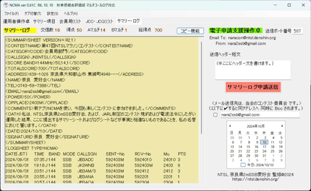The image size is (311, 191).
Task: Open the 設定(S) menu
Action: pyautogui.click(x=53, y=14)
